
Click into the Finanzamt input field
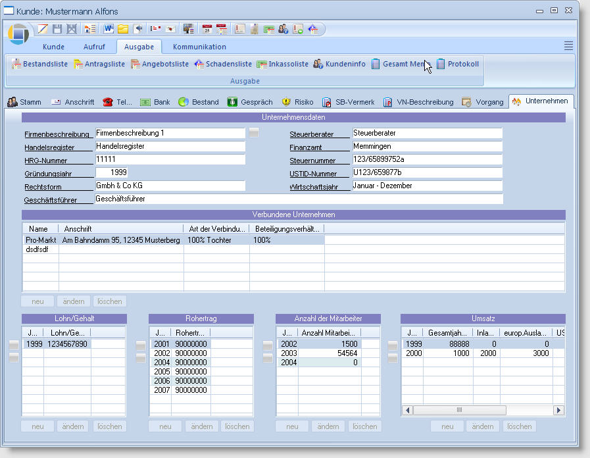(427, 146)
